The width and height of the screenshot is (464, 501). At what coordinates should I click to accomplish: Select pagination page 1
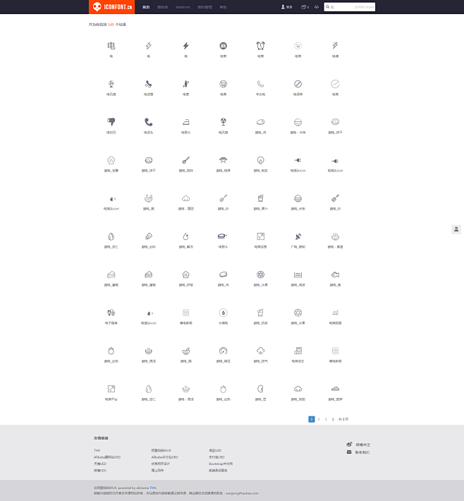tap(312, 419)
